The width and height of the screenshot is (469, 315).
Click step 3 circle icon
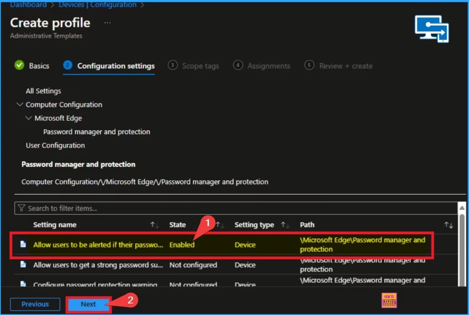(x=173, y=65)
